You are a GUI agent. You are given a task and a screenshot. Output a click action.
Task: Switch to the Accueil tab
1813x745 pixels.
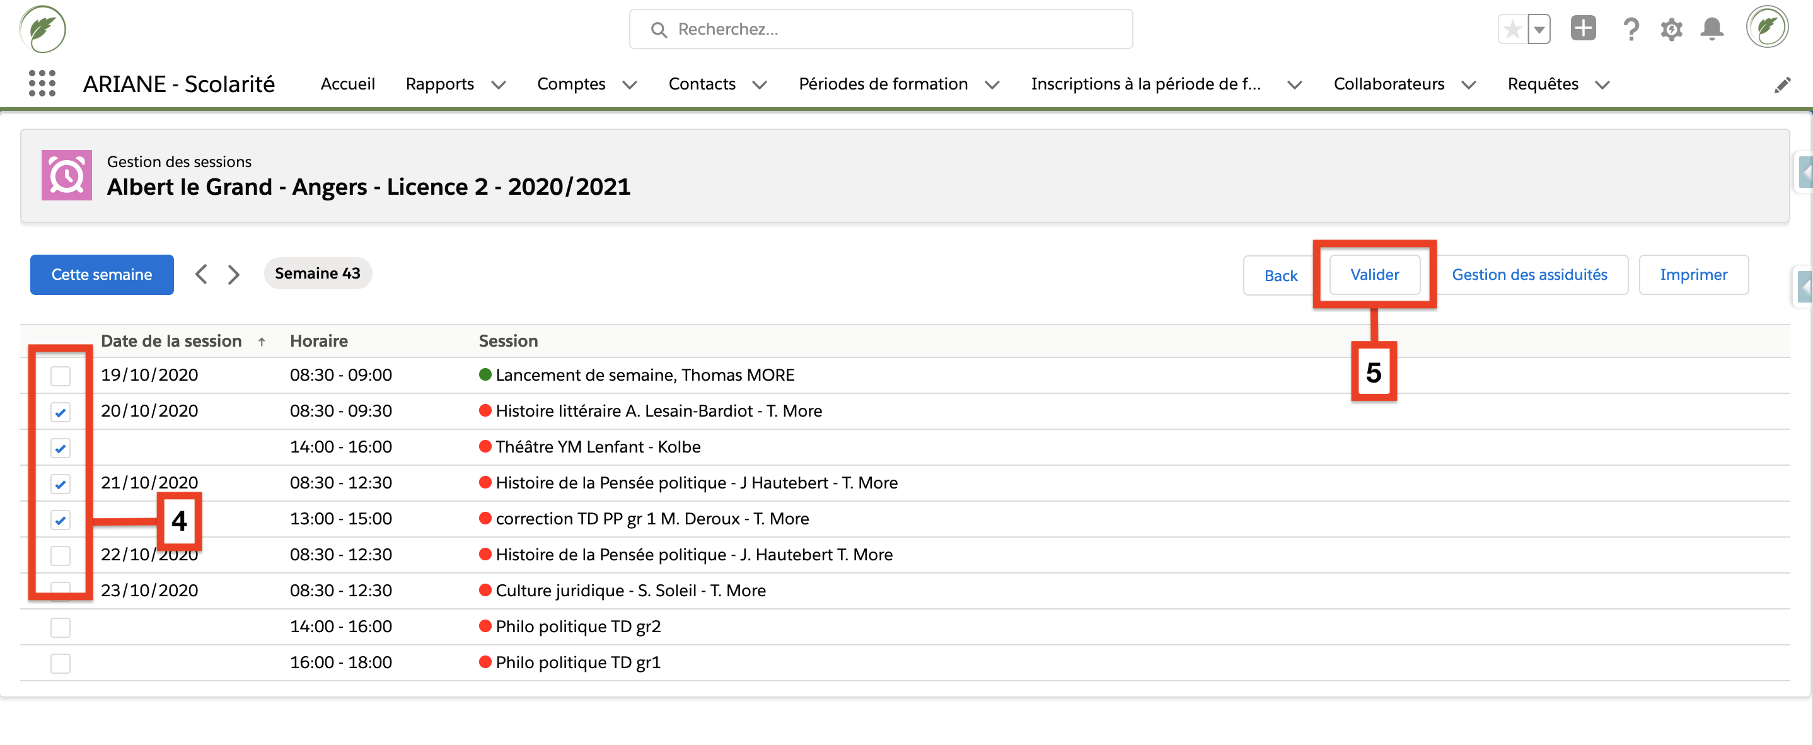348,84
